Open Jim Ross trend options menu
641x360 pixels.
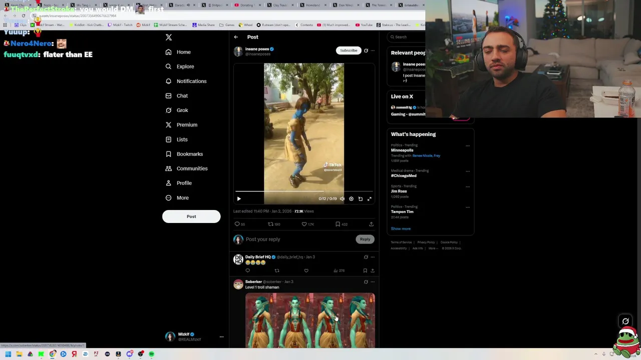(x=468, y=187)
